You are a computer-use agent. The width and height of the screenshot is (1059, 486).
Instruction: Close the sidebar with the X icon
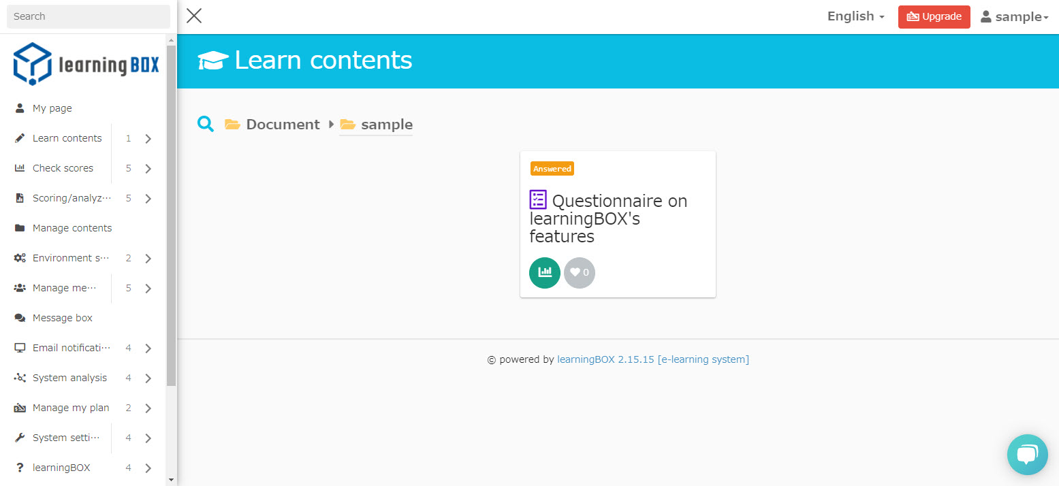tap(194, 16)
